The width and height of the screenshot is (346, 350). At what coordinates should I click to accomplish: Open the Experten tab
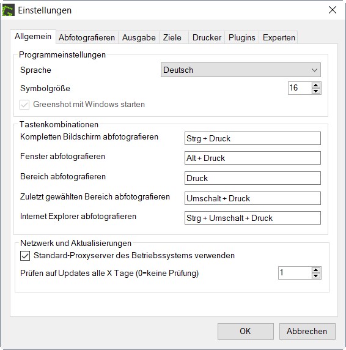279,37
